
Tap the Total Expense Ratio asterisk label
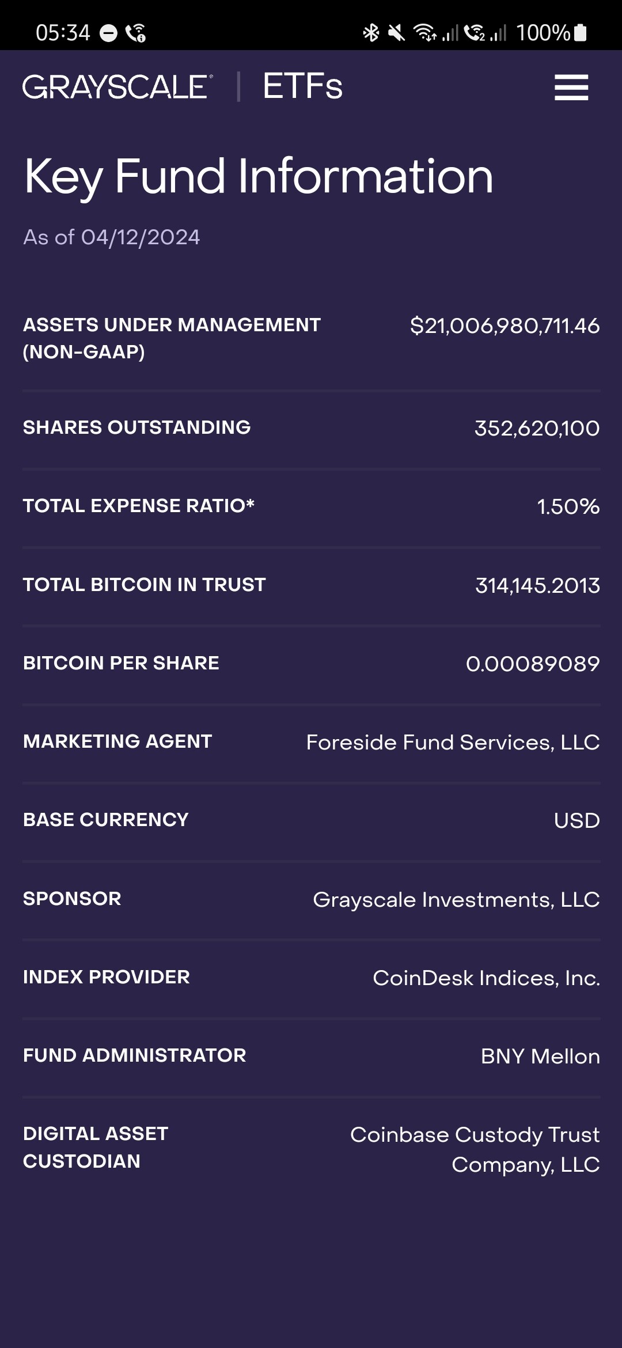[139, 506]
